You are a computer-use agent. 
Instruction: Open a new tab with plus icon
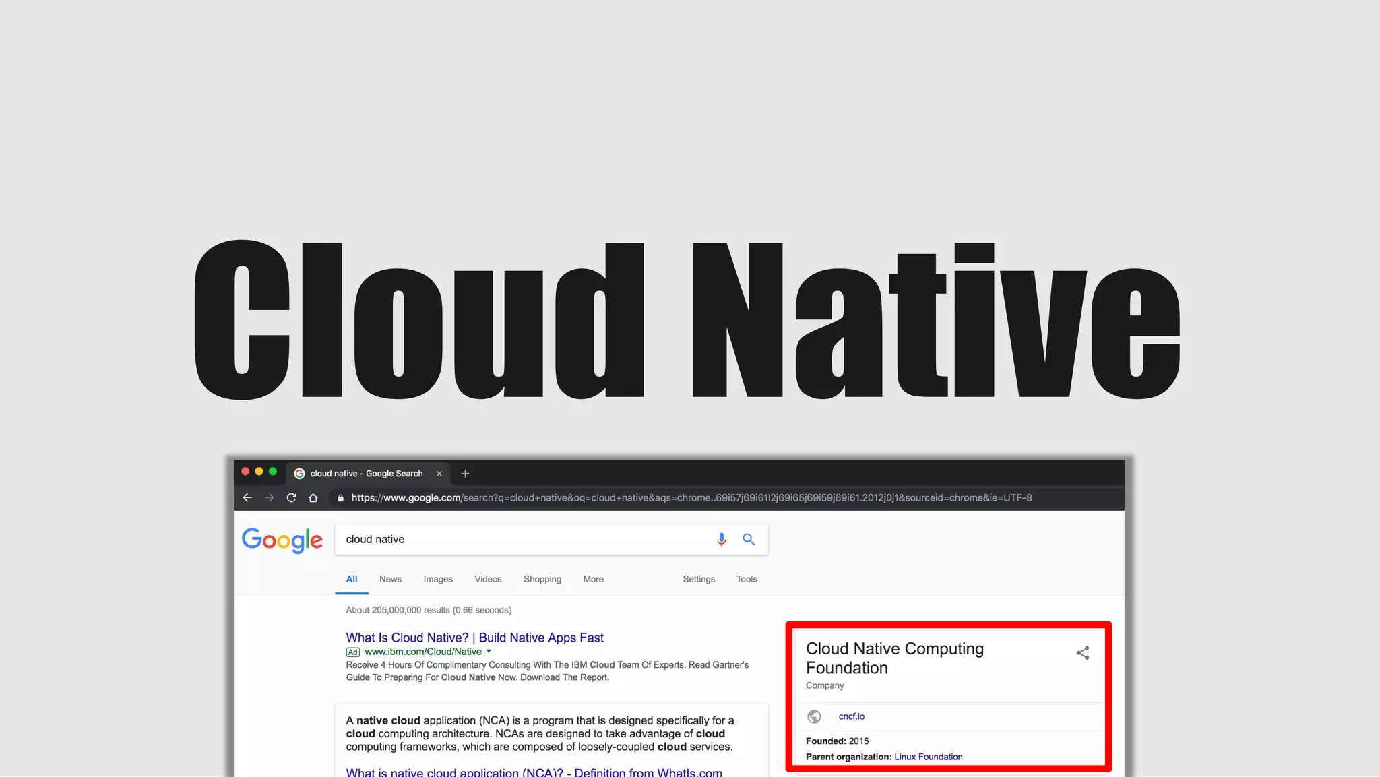465,474
